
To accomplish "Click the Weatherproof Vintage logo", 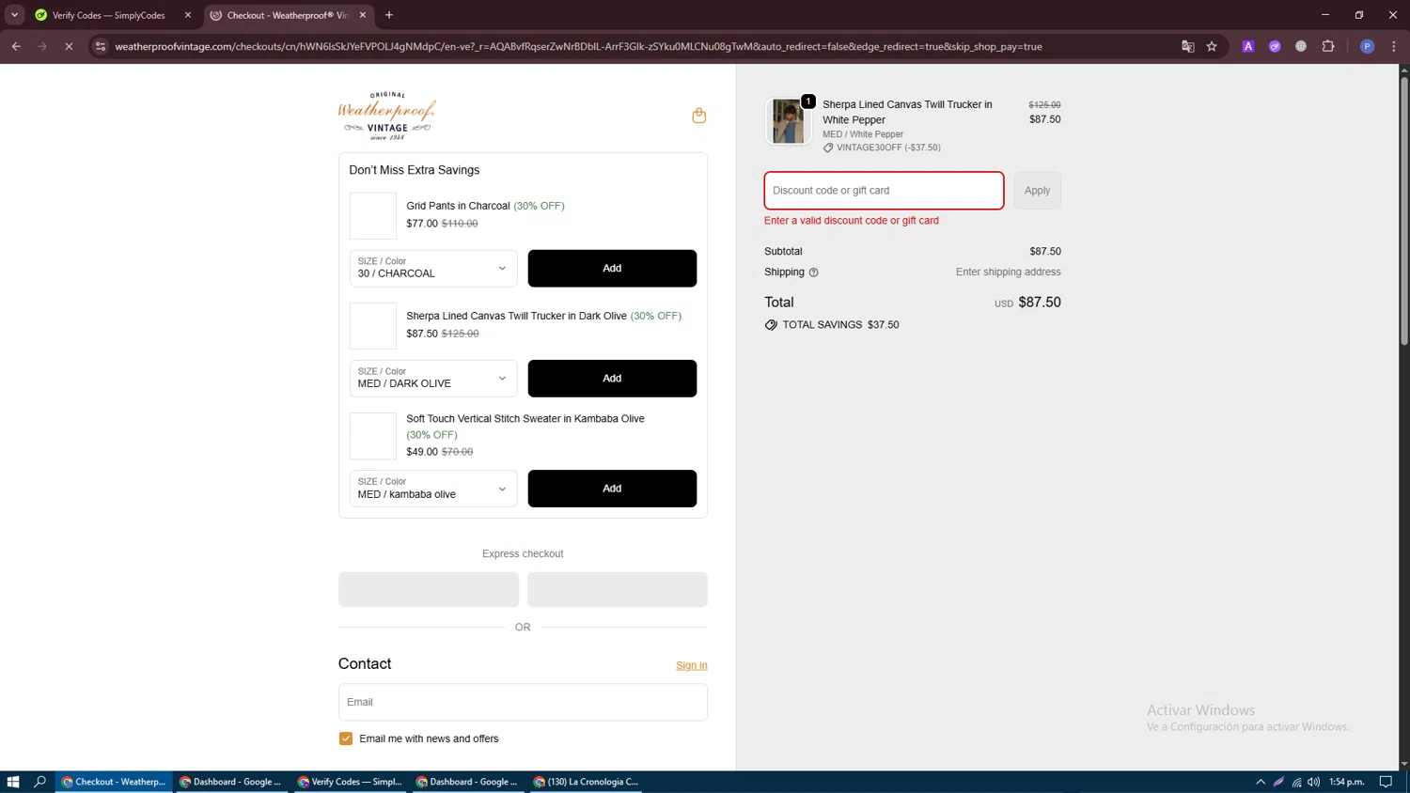I will (387, 116).
